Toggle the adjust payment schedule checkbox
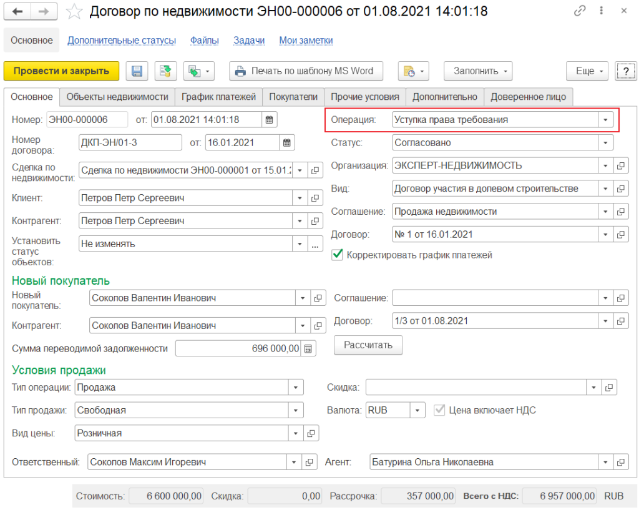This screenshot has height=510, width=639. click(338, 255)
